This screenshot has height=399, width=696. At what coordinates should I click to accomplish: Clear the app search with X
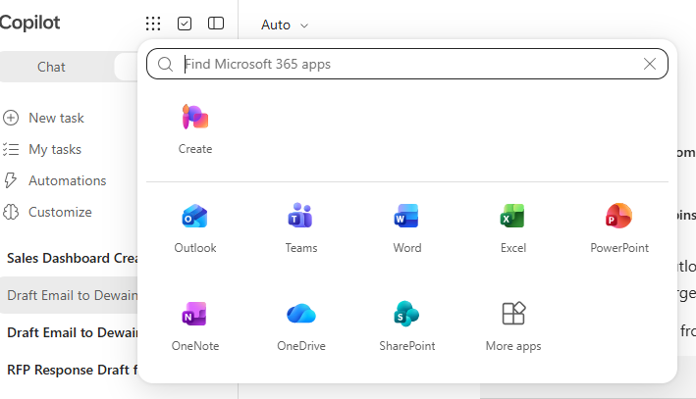click(650, 64)
